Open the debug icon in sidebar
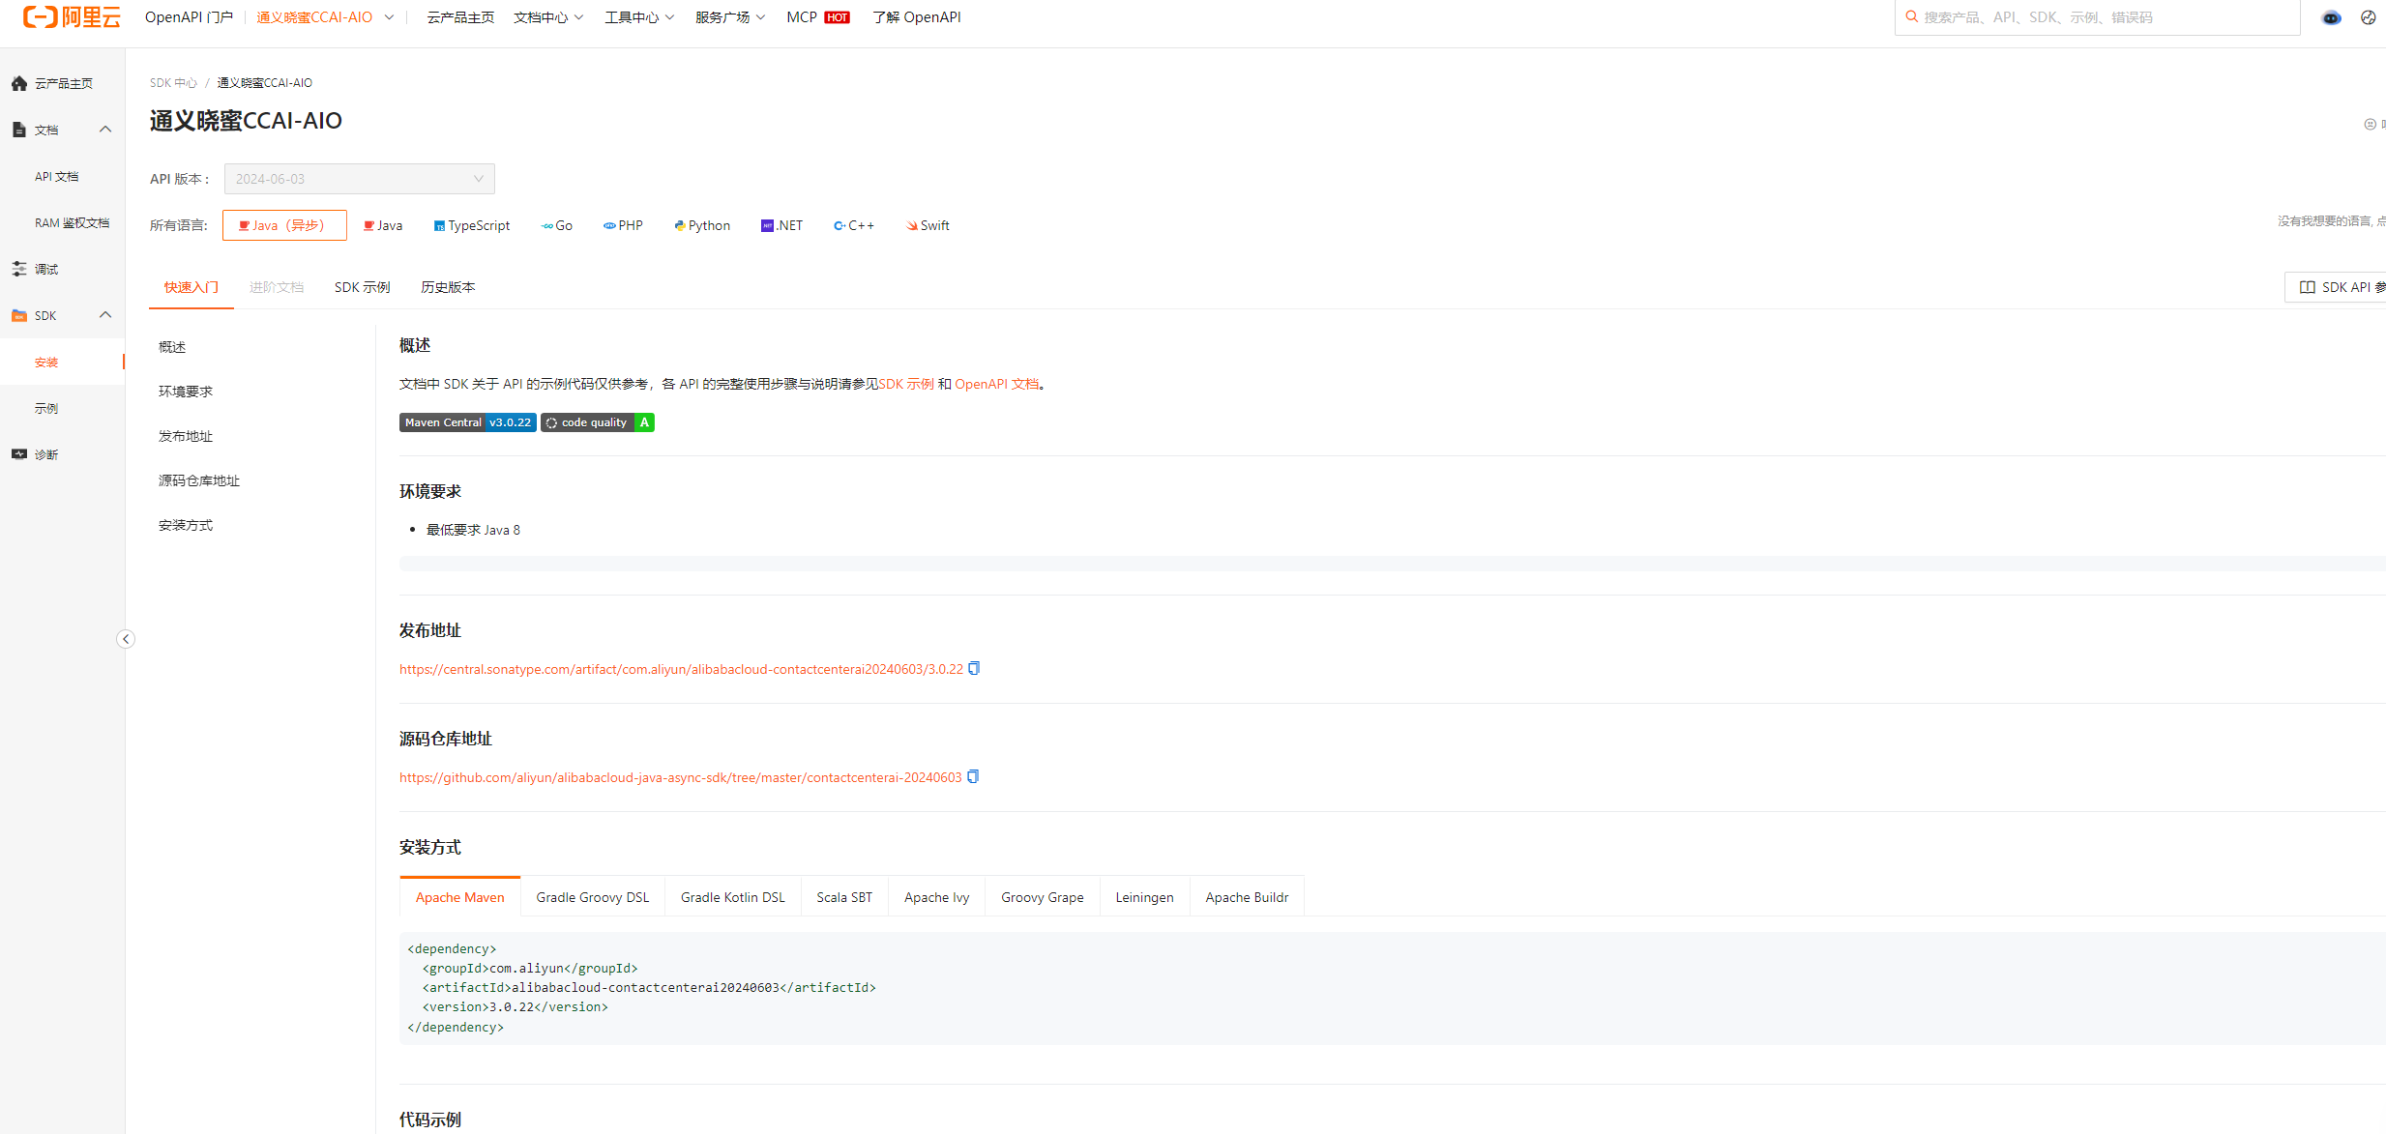Viewport: 2386px width, 1134px height. [x=19, y=269]
